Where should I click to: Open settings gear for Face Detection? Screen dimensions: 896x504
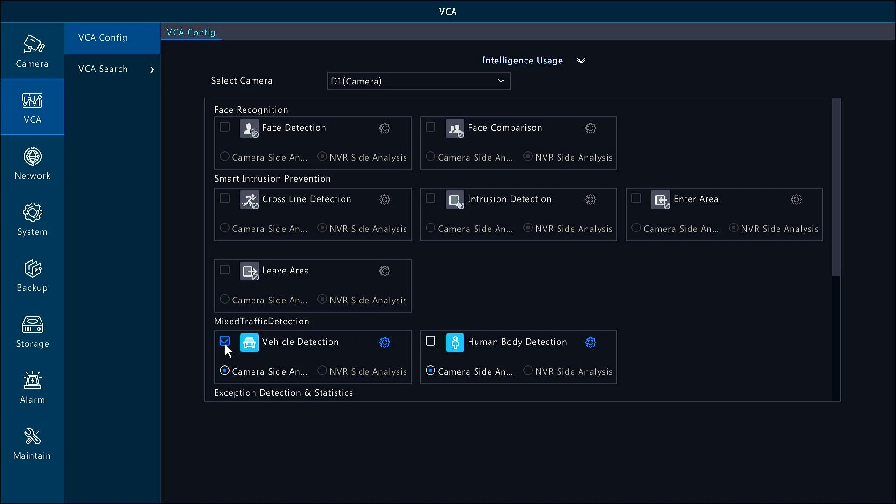385,128
